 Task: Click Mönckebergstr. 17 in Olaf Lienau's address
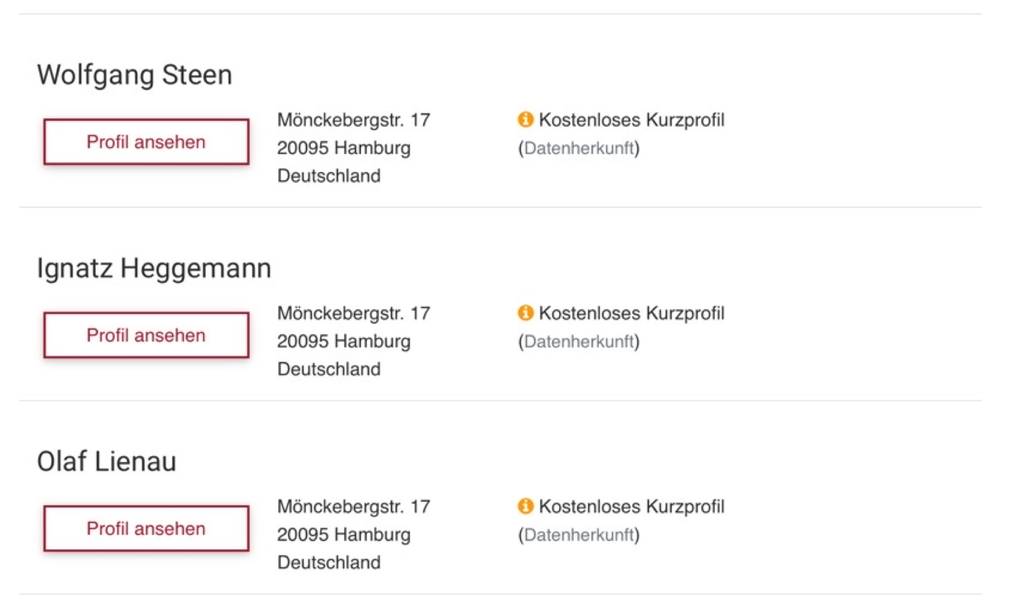[353, 506]
